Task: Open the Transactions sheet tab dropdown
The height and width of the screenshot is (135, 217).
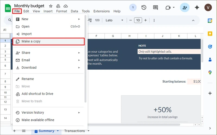Action: pos(88,131)
